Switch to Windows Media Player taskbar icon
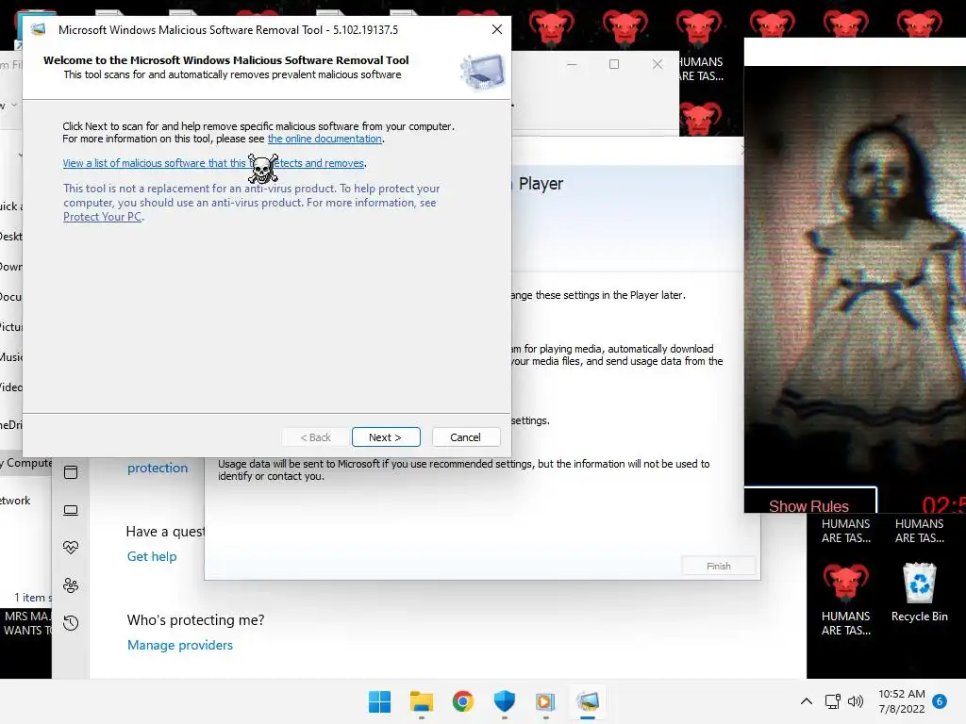The width and height of the screenshot is (966, 724). [x=546, y=701]
